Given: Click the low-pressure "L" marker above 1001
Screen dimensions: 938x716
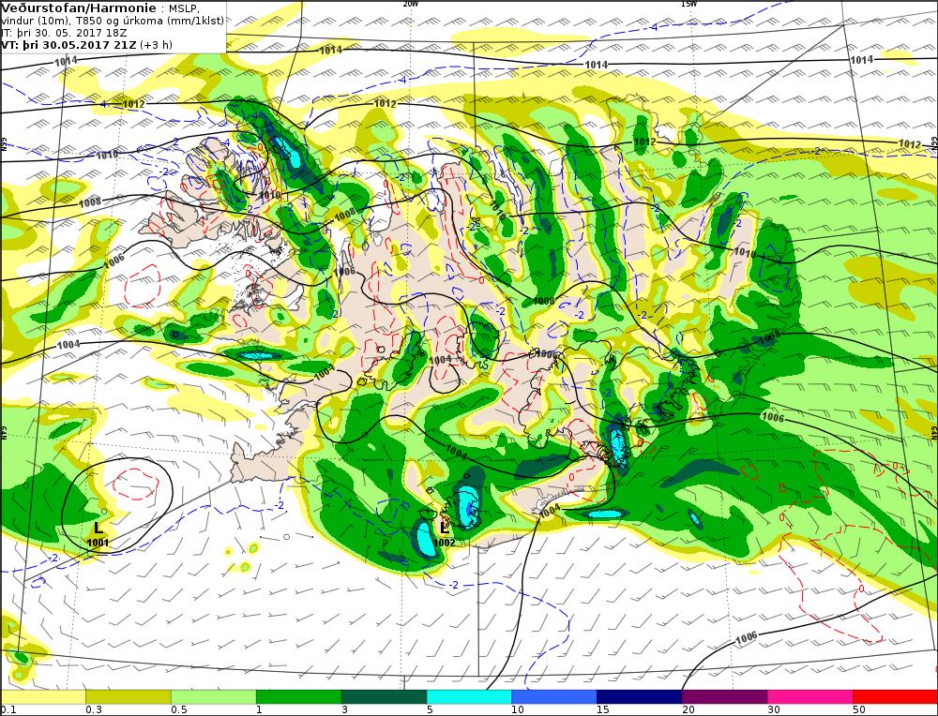Looking at the screenshot, I should (x=98, y=528).
